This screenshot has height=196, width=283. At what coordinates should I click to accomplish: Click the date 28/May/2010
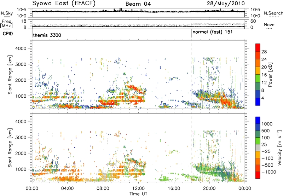pos(226,3)
